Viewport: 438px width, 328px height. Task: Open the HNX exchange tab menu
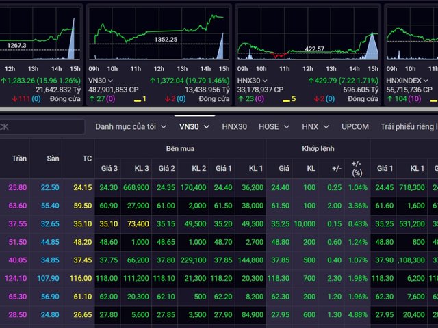click(x=315, y=126)
